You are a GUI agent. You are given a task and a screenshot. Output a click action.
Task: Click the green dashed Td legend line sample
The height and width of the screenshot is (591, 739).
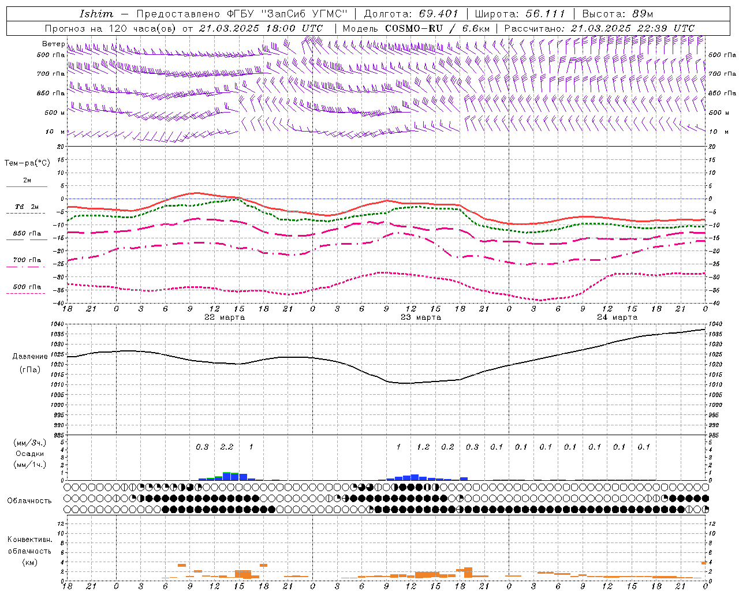[25, 214]
